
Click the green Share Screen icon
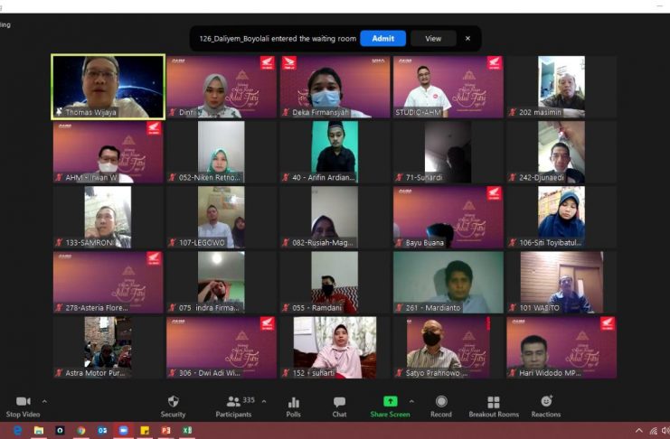click(390, 402)
